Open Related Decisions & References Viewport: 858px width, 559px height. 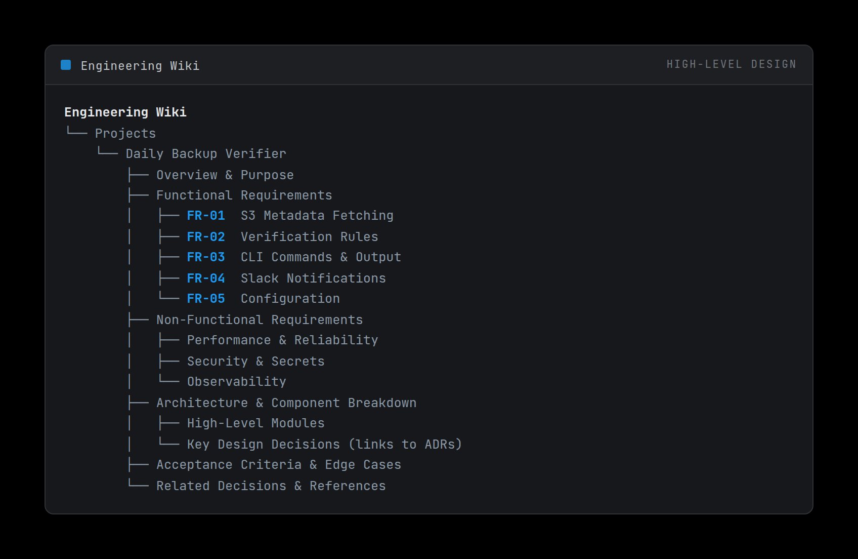(x=271, y=486)
